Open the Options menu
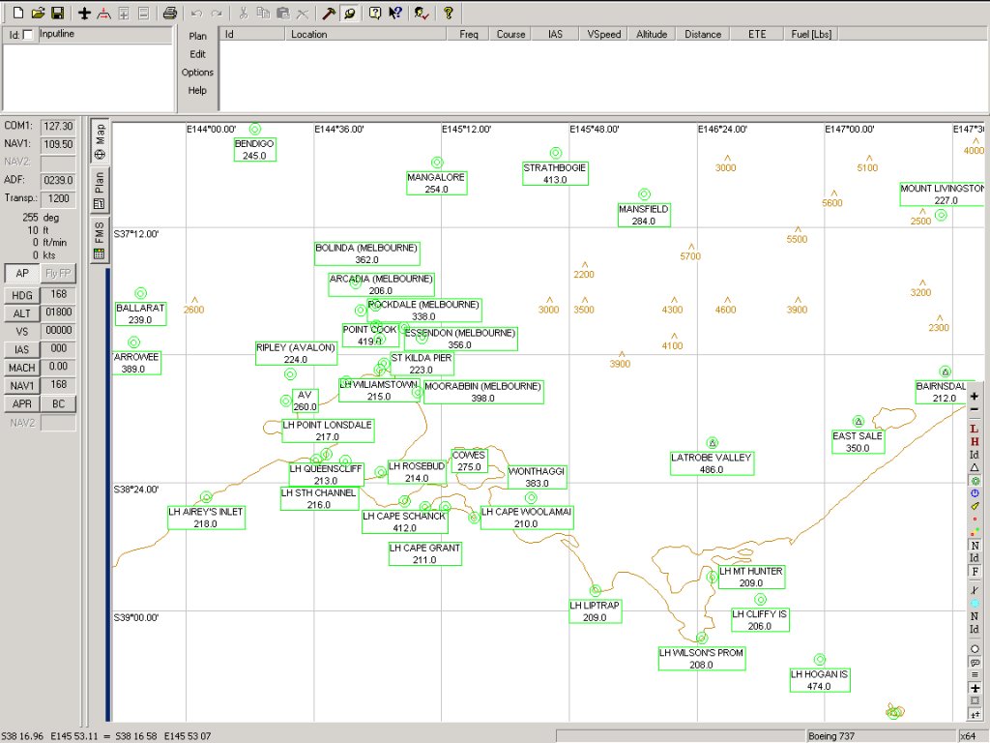 click(x=197, y=72)
